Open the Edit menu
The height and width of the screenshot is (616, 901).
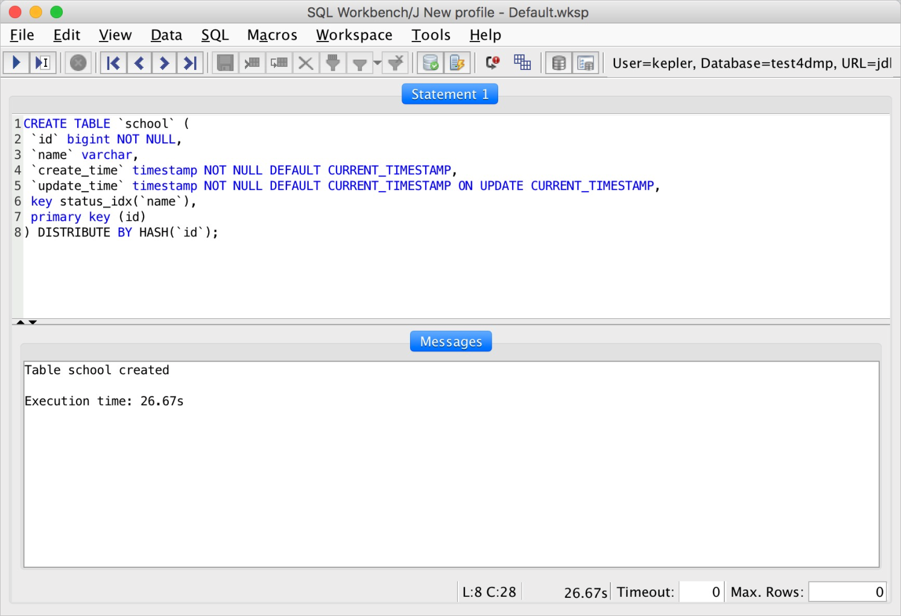(66, 35)
